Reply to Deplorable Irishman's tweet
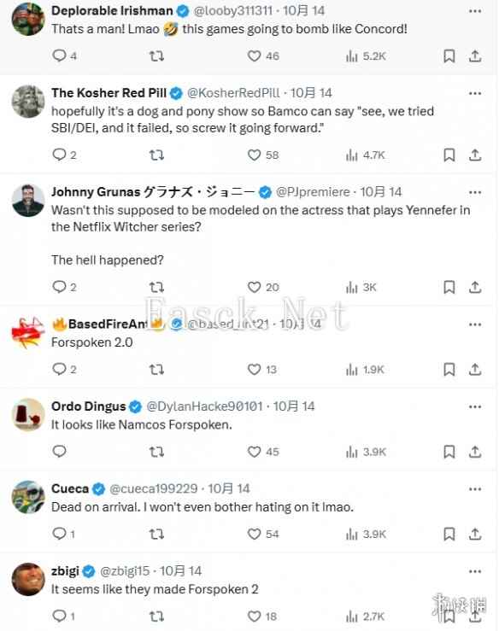Image resolution: width=499 pixels, height=631 pixels. 59,56
